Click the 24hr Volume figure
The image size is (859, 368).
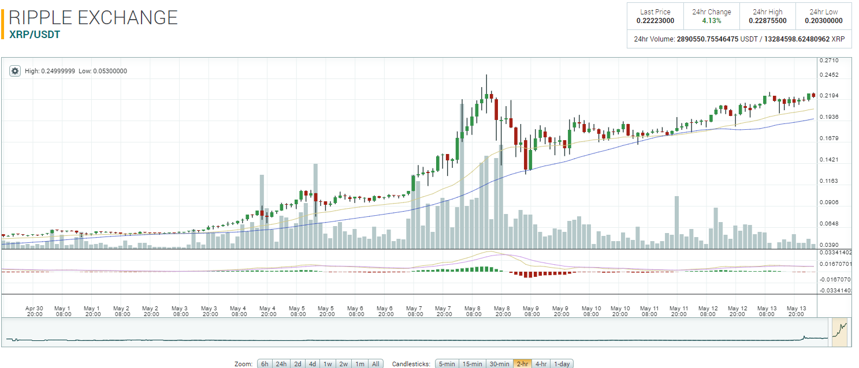tap(741, 39)
